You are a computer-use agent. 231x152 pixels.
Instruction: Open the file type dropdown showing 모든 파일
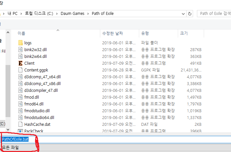coord(116,147)
